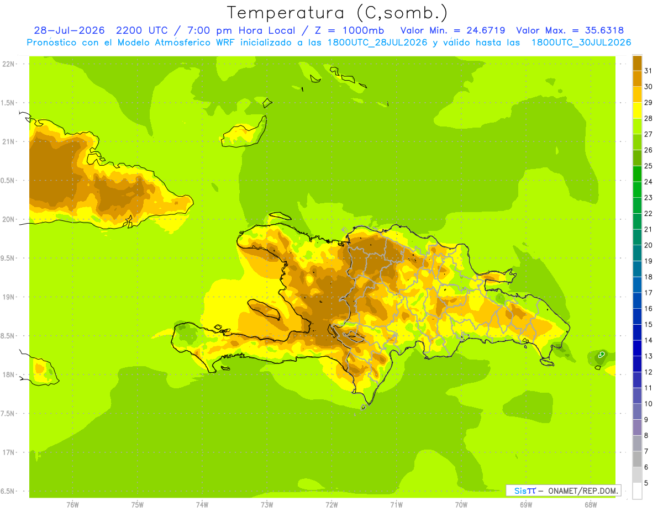Click the "21N" latitude label
This screenshot has width=663, height=512.
(8, 142)
